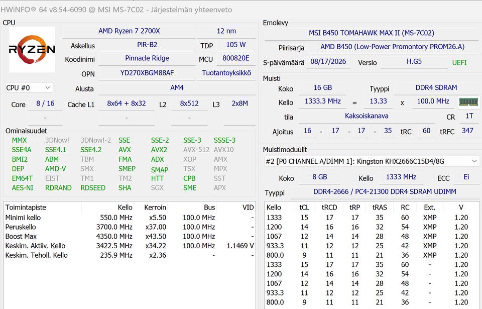Click the green UEFI indicator
Image resolution: width=482 pixels, height=309 pixels.
459,63
